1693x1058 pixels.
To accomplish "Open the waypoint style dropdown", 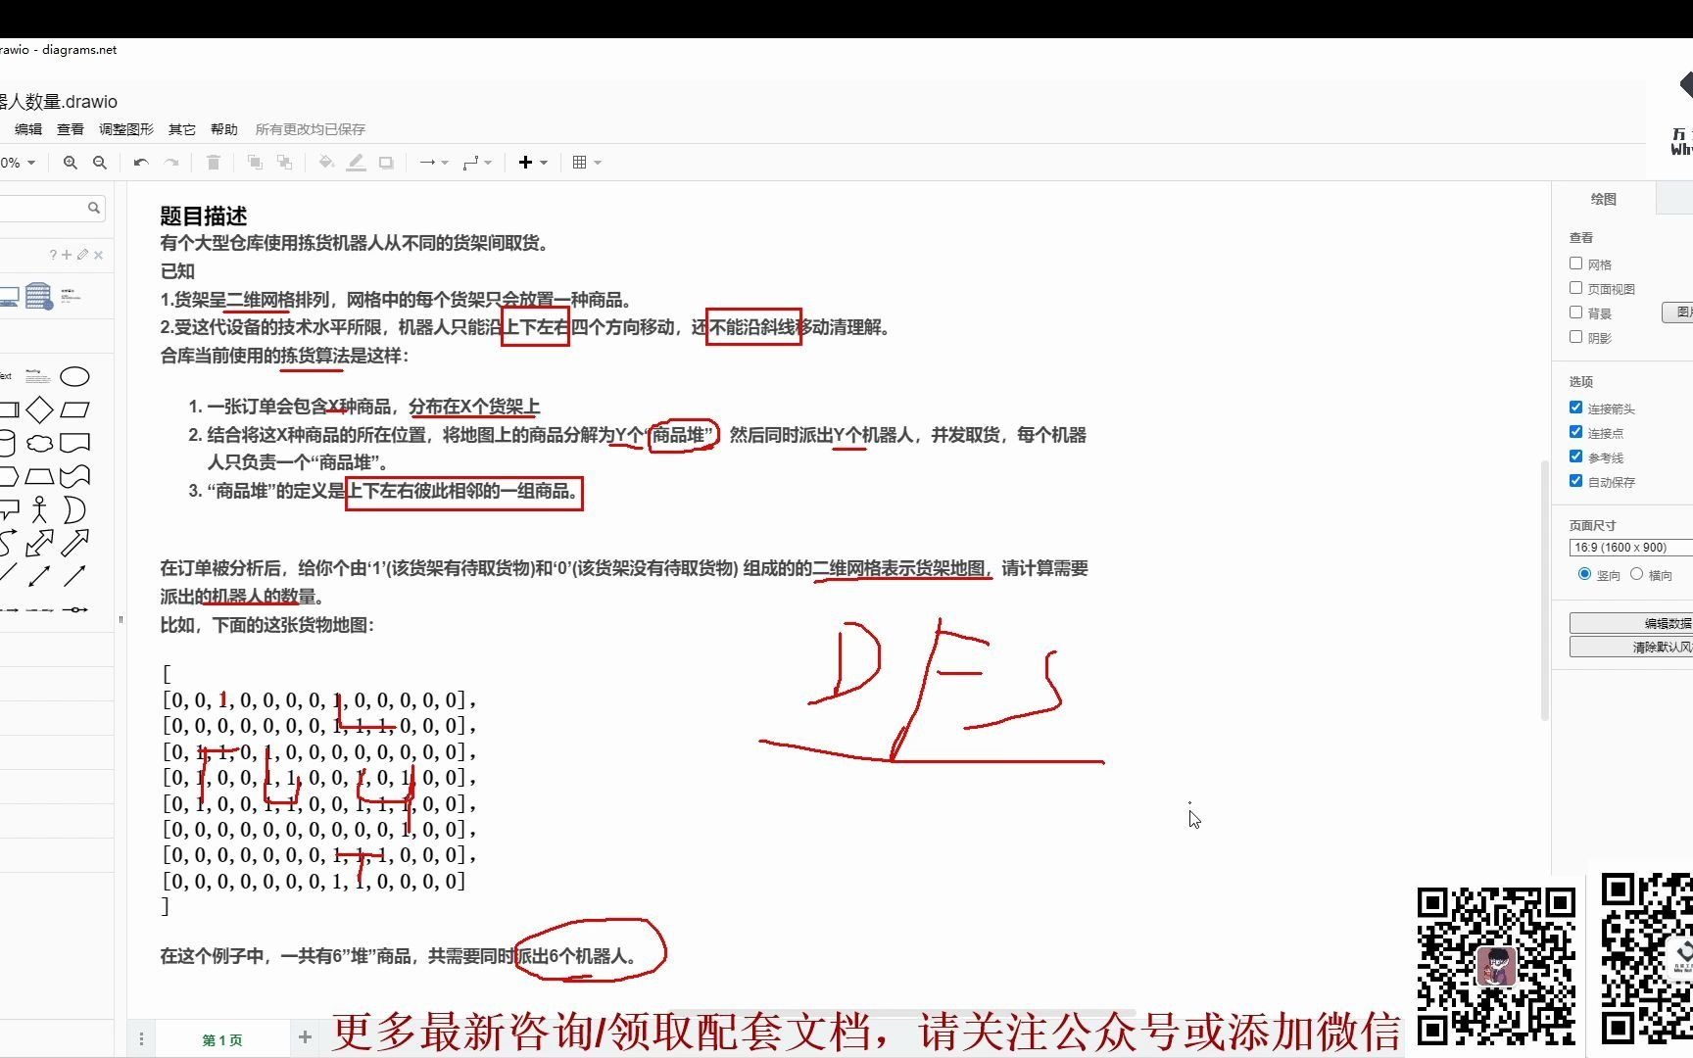I will (477, 163).
